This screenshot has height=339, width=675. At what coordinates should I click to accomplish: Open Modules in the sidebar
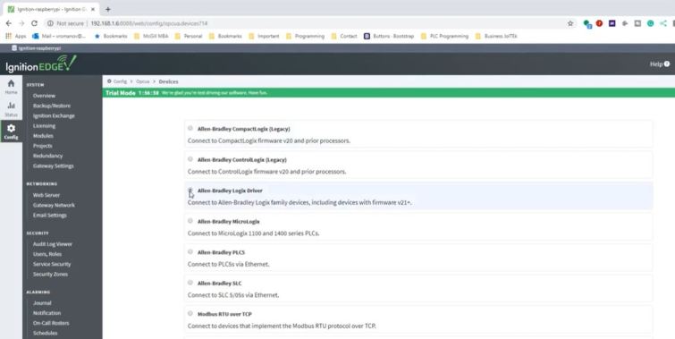[43, 136]
